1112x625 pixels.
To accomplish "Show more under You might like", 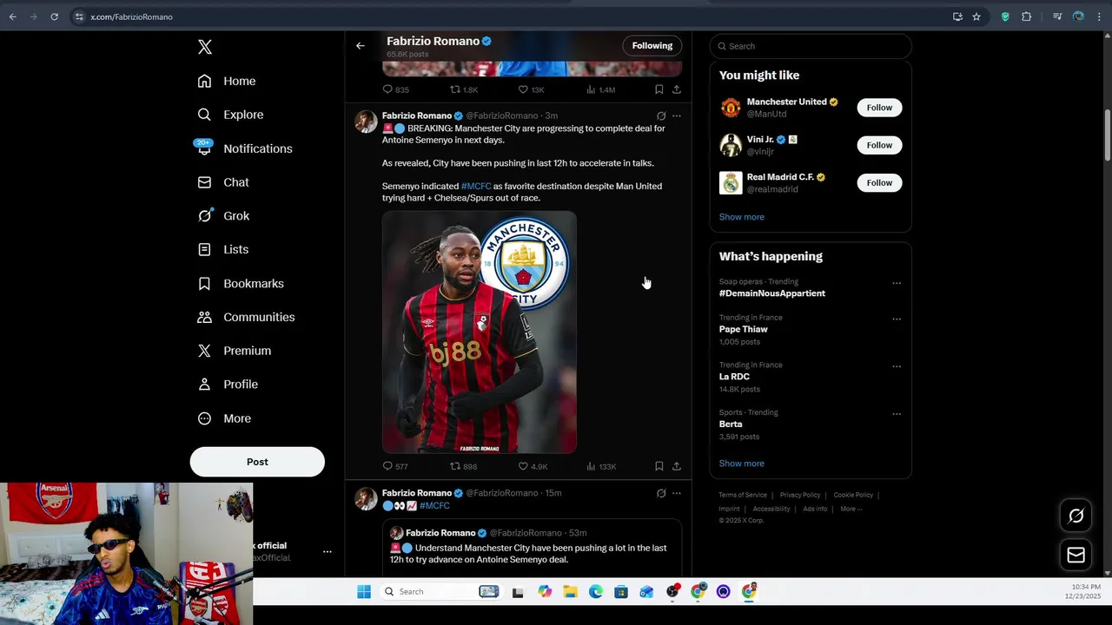I will click(x=742, y=217).
